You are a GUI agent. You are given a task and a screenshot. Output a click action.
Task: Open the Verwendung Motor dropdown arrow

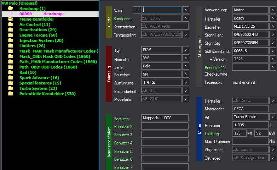[273, 10]
